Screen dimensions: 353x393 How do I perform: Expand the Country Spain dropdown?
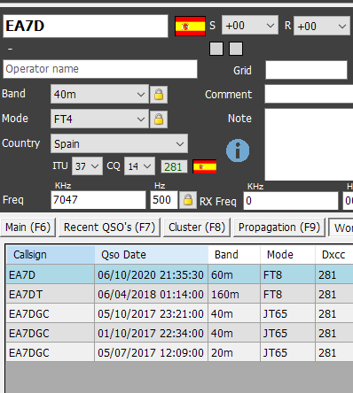(x=119, y=143)
